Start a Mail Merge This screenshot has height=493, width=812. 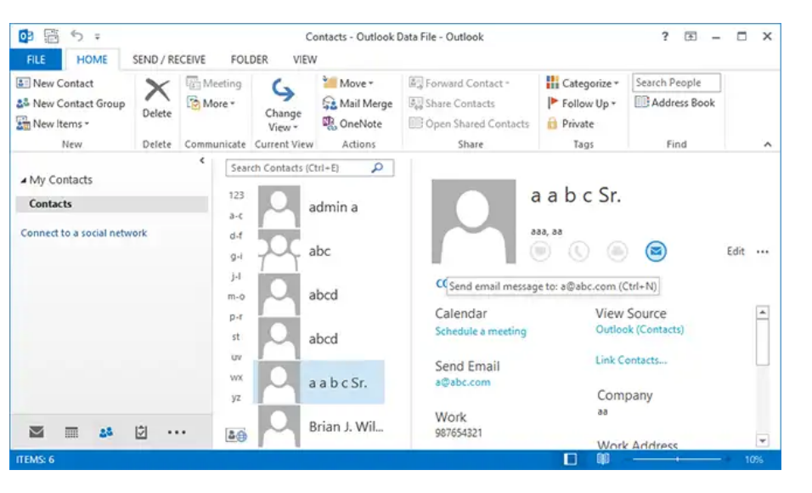[358, 103]
